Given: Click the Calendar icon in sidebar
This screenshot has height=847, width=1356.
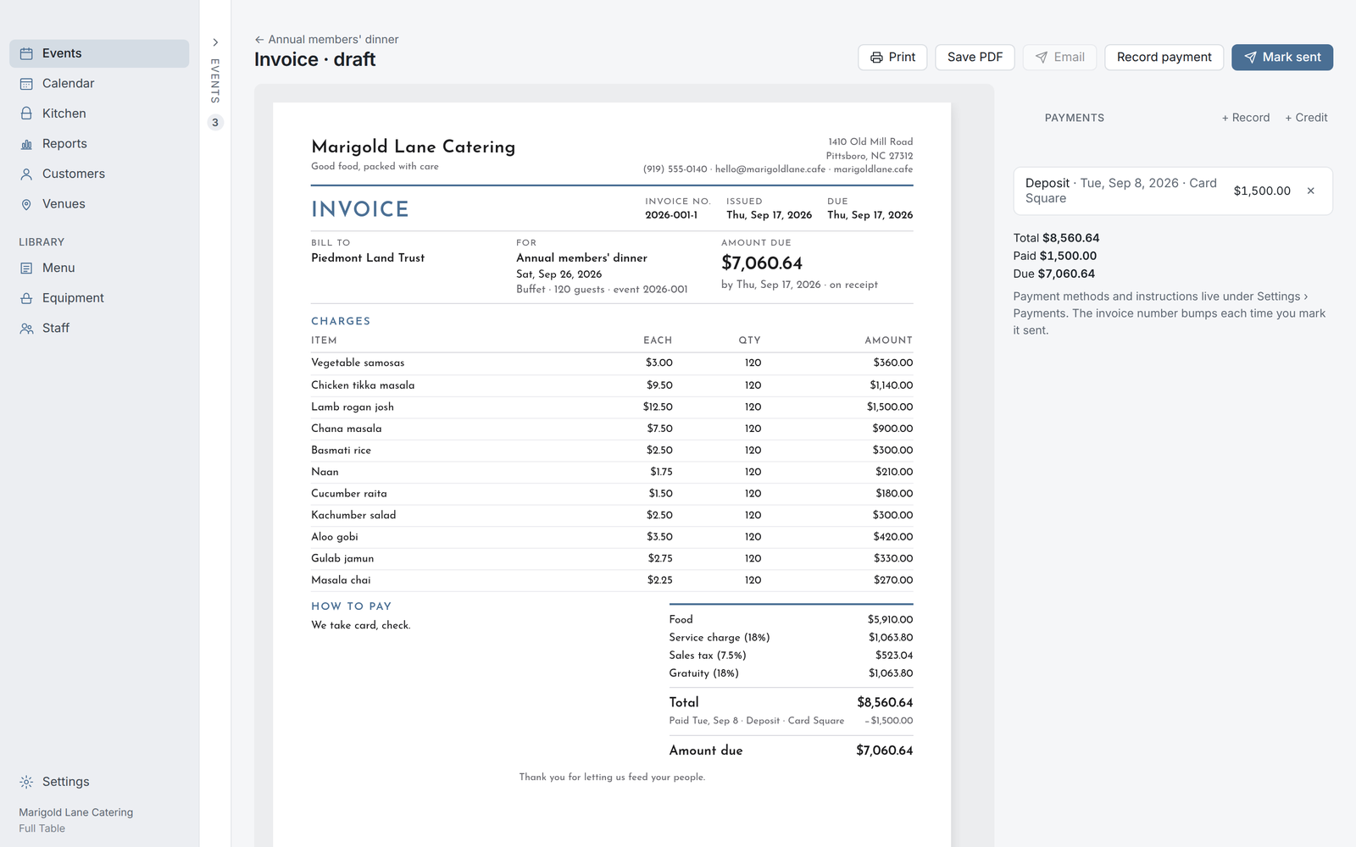Looking at the screenshot, I should point(26,84).
